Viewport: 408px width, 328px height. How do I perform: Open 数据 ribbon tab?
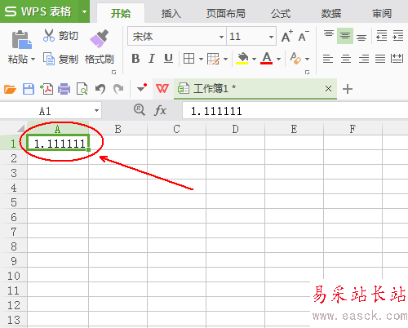tap(331, 13)
